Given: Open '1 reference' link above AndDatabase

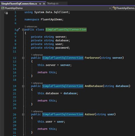Looking at the screenshot, I should coord(37,83).
